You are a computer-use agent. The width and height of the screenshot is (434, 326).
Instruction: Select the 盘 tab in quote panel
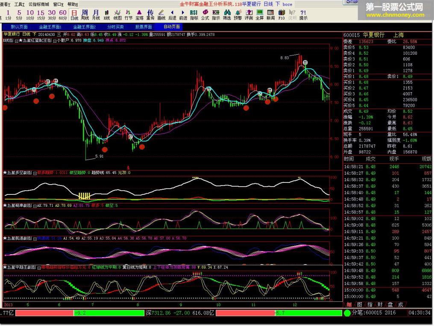pos(390,305)
